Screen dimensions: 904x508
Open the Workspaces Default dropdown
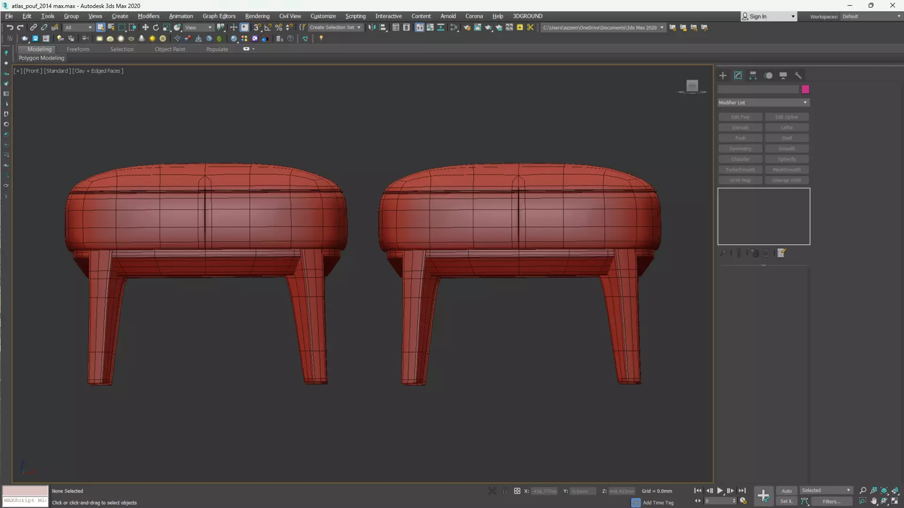pyautogui.click(x=871, y=16)
